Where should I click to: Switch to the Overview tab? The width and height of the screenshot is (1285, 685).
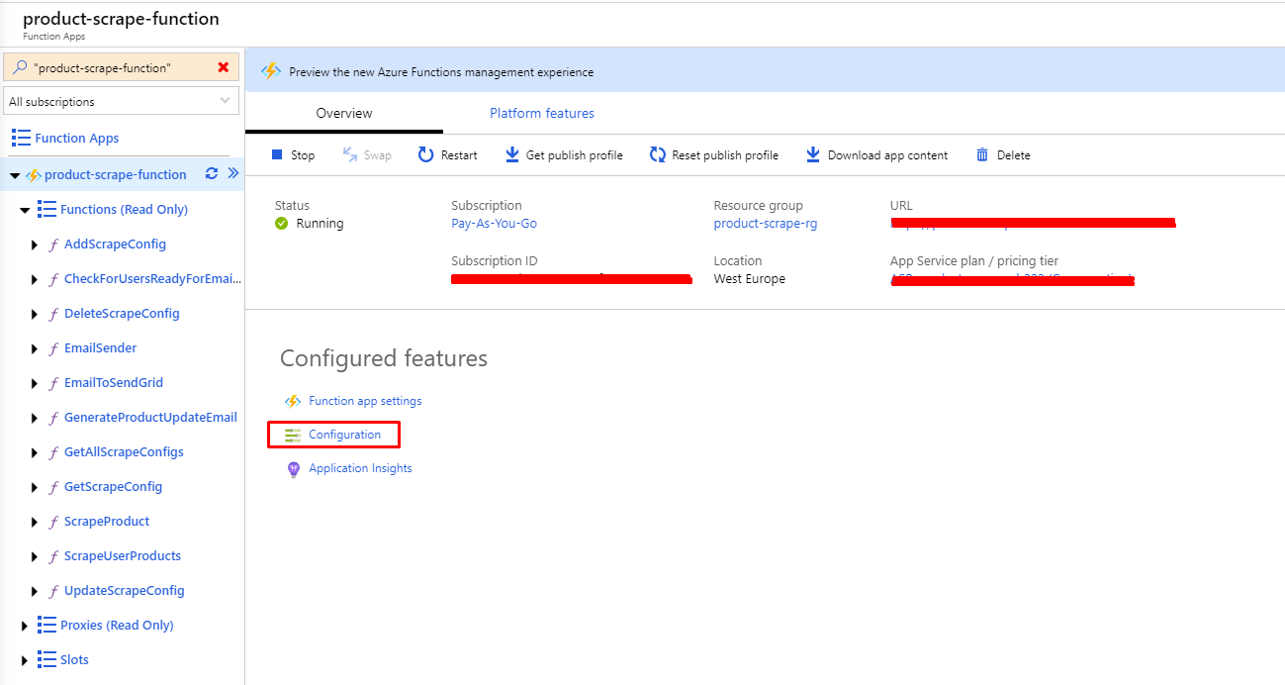click(344, 114)
